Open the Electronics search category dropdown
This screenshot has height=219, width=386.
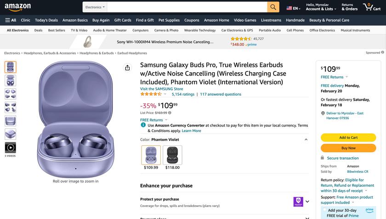pos(95,7)
